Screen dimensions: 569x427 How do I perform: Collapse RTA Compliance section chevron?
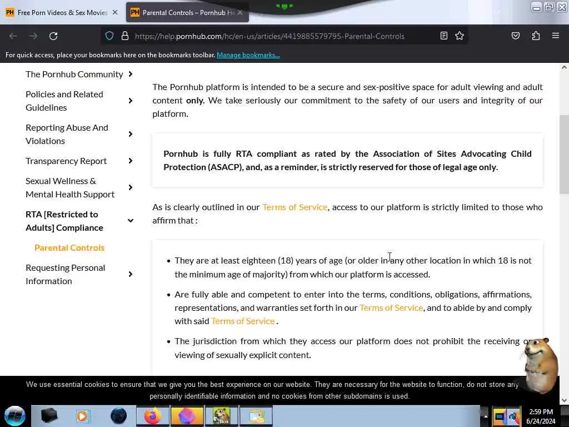[130, 221]
